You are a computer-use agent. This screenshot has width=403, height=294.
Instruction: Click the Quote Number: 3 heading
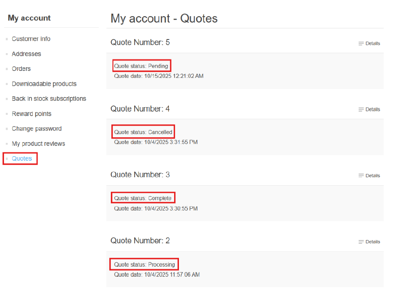click(140, 175)
